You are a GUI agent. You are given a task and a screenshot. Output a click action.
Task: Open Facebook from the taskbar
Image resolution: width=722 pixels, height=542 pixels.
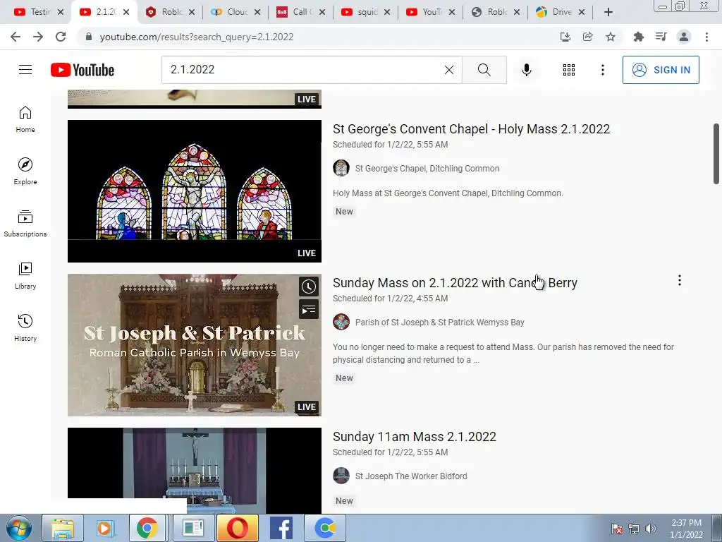point(281,528)
